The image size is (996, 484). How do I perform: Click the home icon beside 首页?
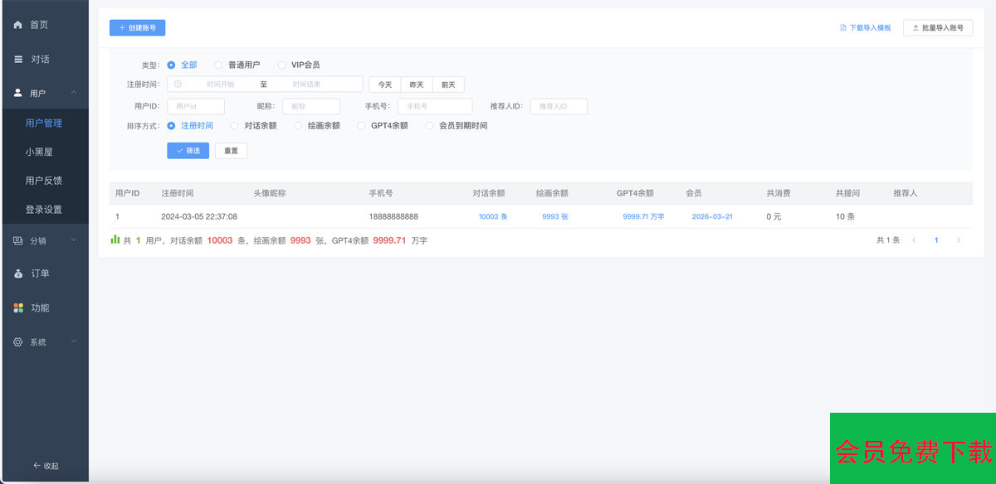18,25
